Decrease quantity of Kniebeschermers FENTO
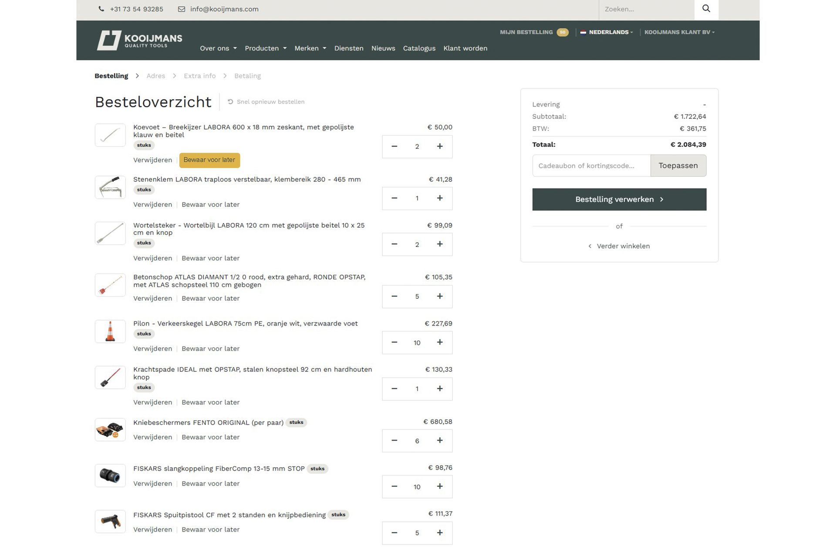The height and width of the screenshot is (556, 836). click(x=394, y=441)
